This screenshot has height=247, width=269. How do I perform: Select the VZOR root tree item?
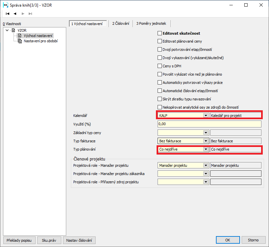(x=22, y=30)
